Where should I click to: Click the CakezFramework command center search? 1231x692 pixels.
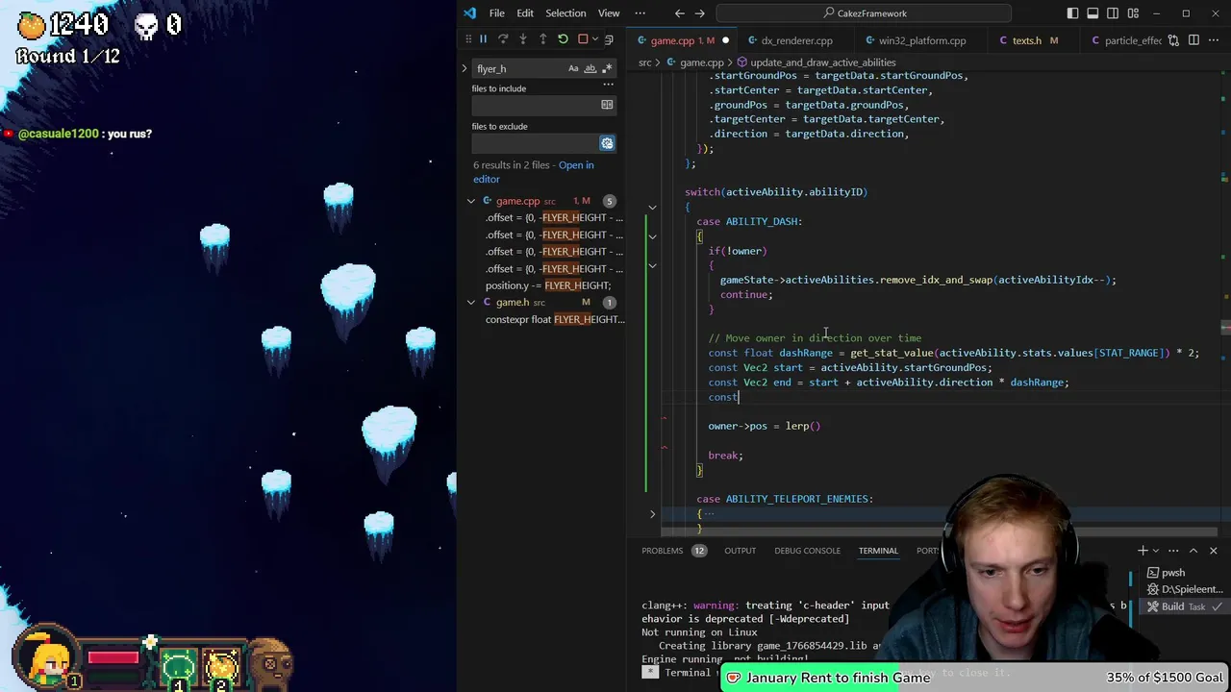pyautogui.click(x=866, y=13)
